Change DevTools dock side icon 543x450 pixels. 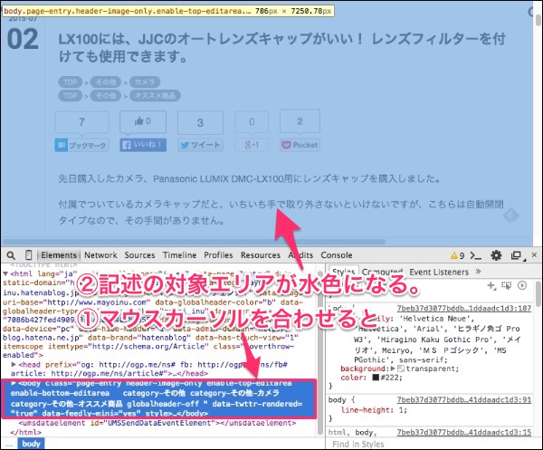point(517,255)
